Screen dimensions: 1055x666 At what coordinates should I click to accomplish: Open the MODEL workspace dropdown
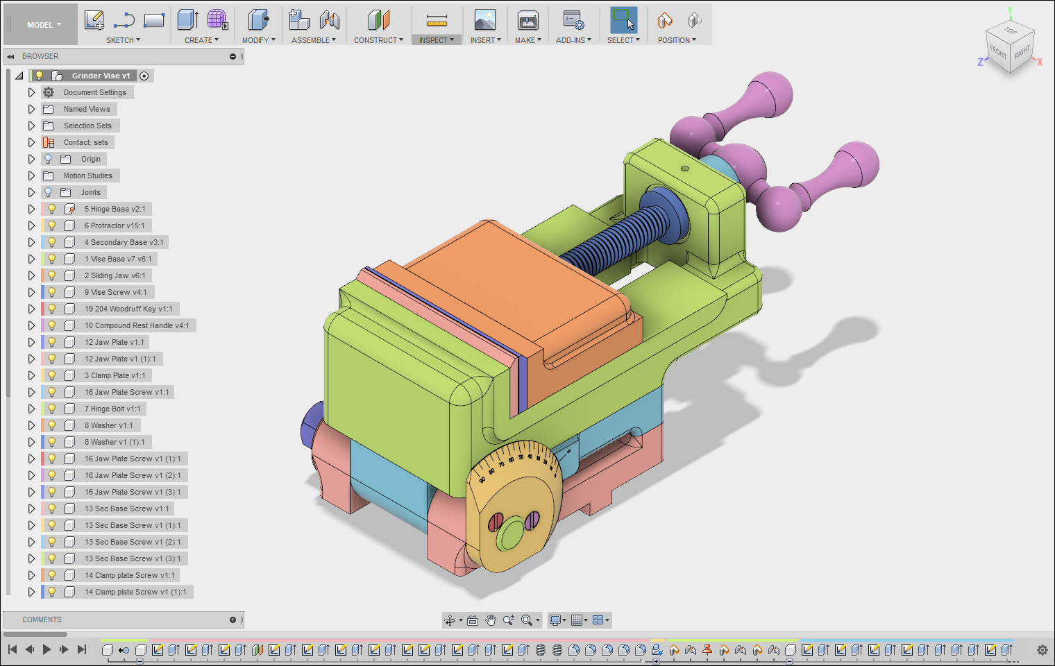(44, 25)
